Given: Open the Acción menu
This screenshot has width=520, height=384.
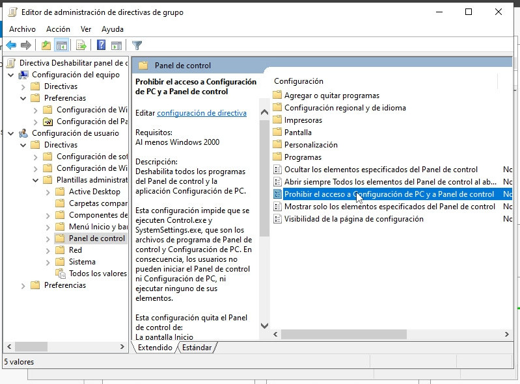Looking at the screenshot, I should pyautogui.click(x=58, y=29).
